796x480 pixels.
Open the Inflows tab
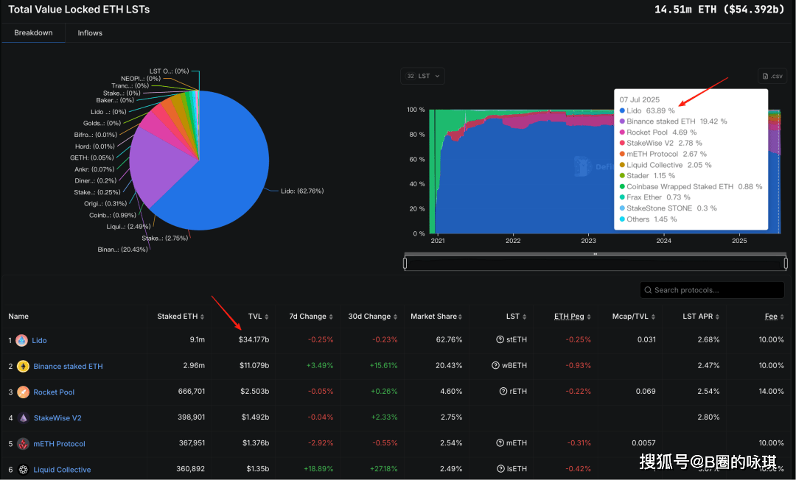point(90,33)
